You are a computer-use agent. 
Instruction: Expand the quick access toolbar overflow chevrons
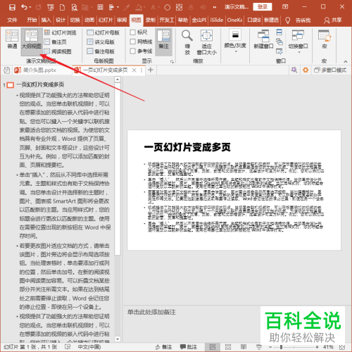[215, 8]
